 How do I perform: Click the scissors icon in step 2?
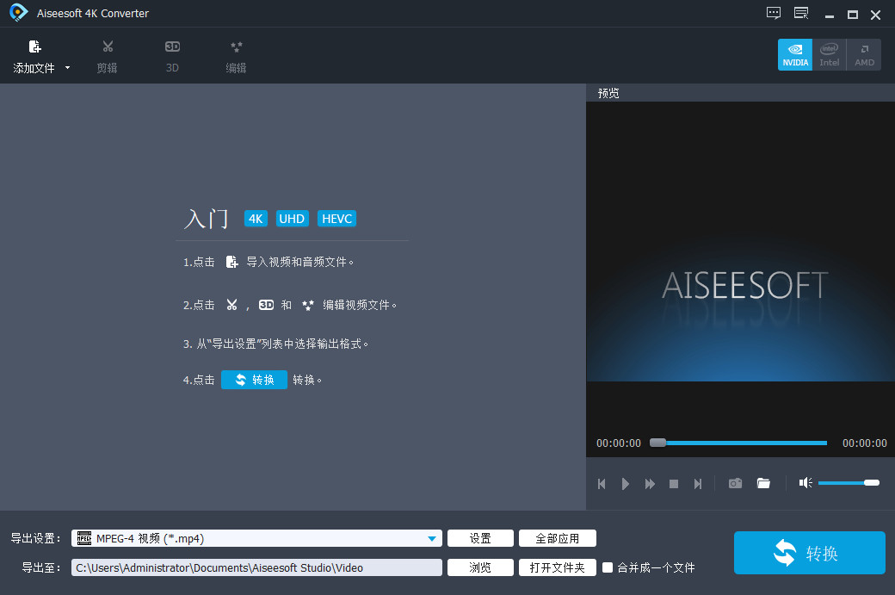(231, 305)
